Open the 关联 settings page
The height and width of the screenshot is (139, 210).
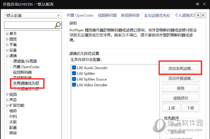(13, 122)
